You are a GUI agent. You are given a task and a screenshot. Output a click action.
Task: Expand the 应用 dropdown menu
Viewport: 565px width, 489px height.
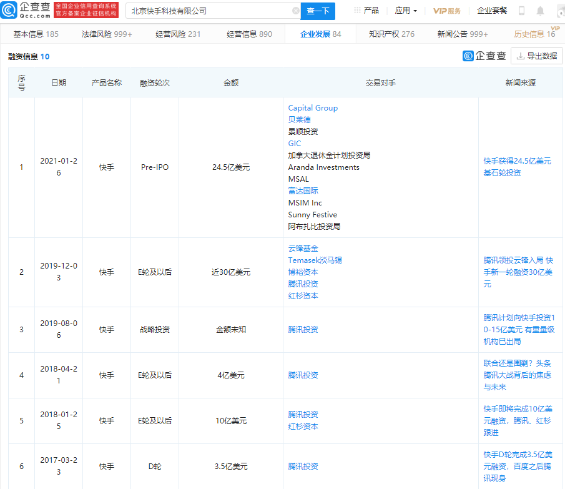406,11
